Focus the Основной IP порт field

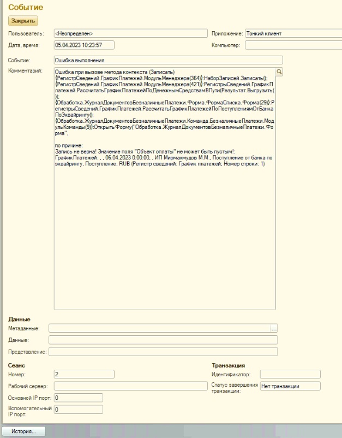[x=79, y=398]
